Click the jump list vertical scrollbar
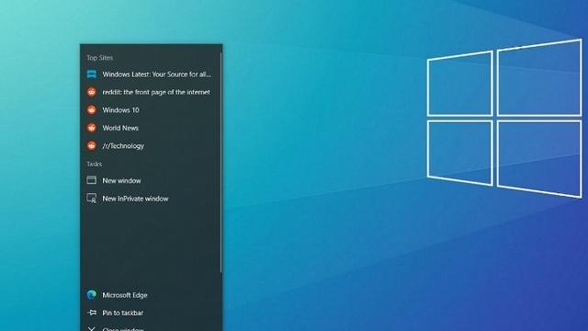 (220, 163)
